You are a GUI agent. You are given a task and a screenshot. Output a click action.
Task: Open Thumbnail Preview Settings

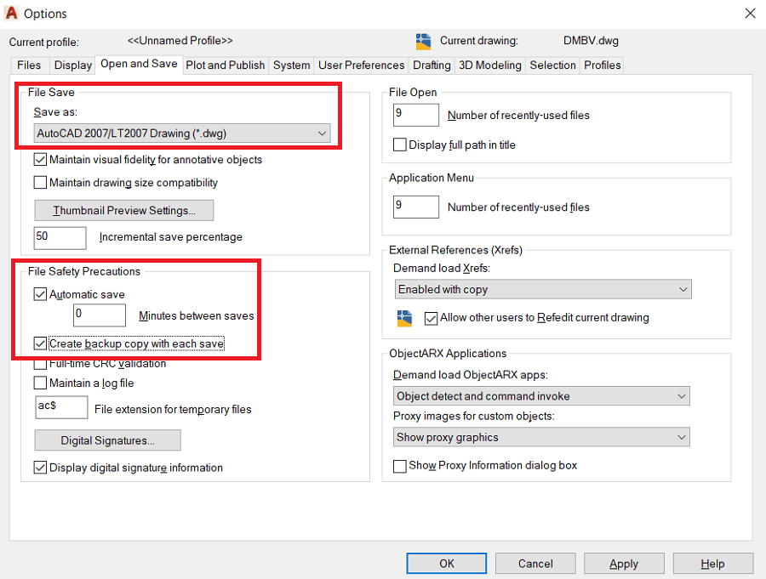click(x=124, y=210)
